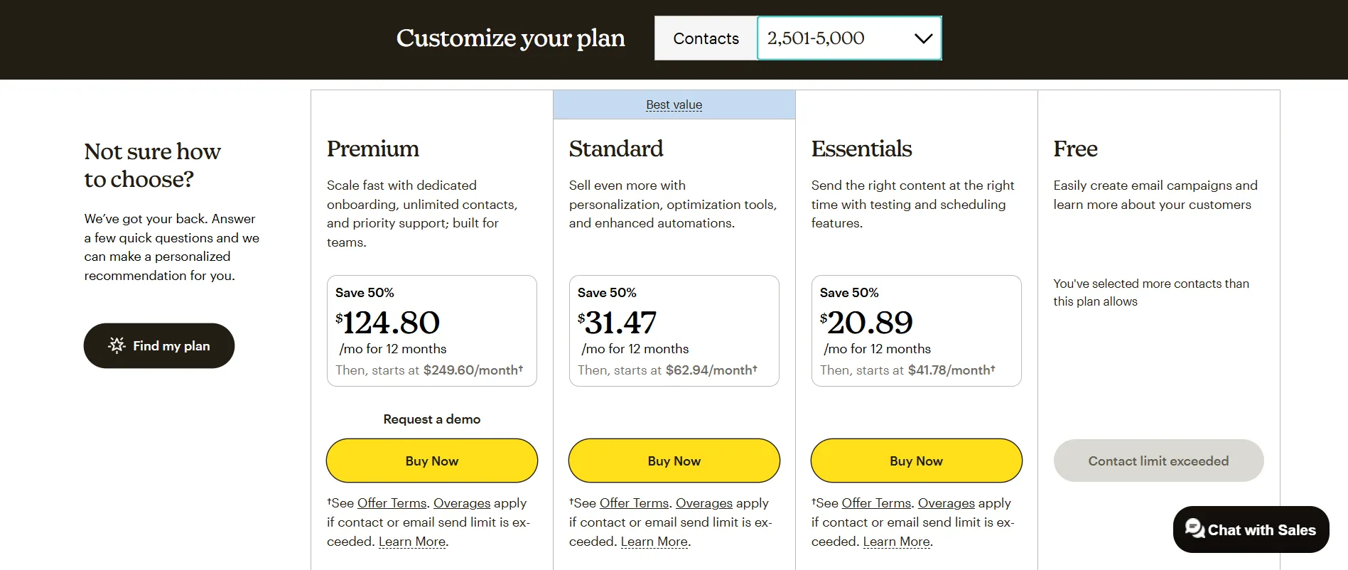Open Overages link under the Essentials plan
The height and width of the screenshot is (570, 1348).
click(947, 503)
